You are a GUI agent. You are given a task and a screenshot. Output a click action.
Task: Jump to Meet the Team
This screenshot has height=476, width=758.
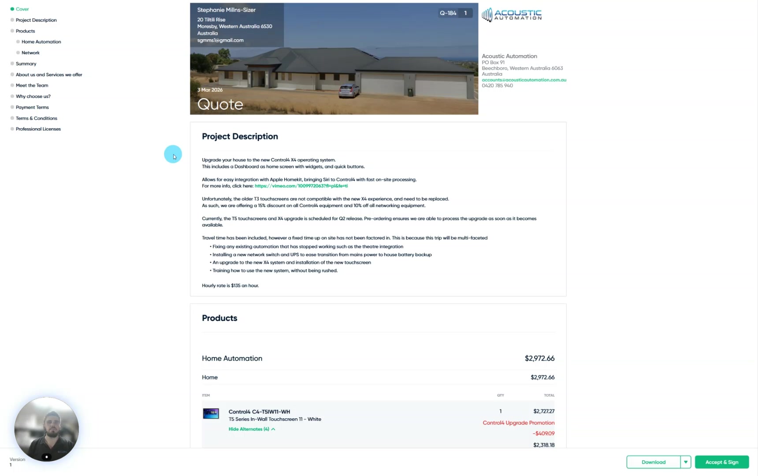(x=32, y=86)
